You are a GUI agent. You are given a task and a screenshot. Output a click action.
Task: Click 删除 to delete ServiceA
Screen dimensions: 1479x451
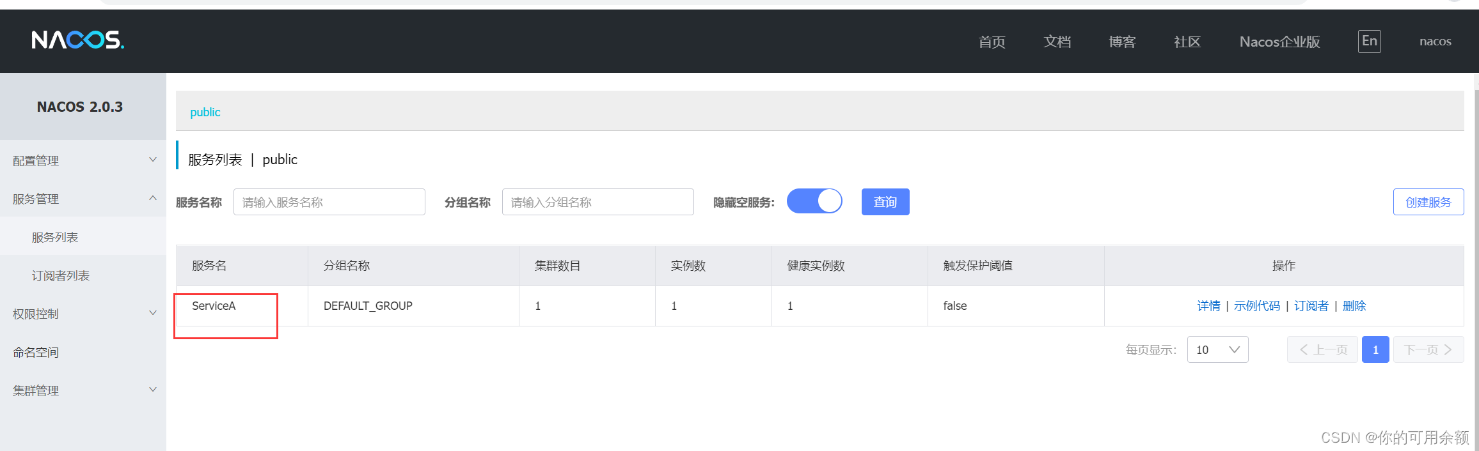coord(1354,306)
